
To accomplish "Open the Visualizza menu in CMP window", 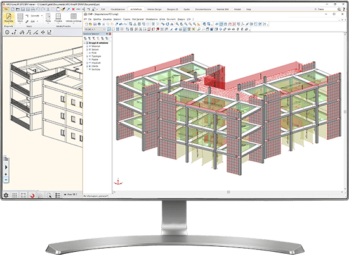I will point(107,20).
